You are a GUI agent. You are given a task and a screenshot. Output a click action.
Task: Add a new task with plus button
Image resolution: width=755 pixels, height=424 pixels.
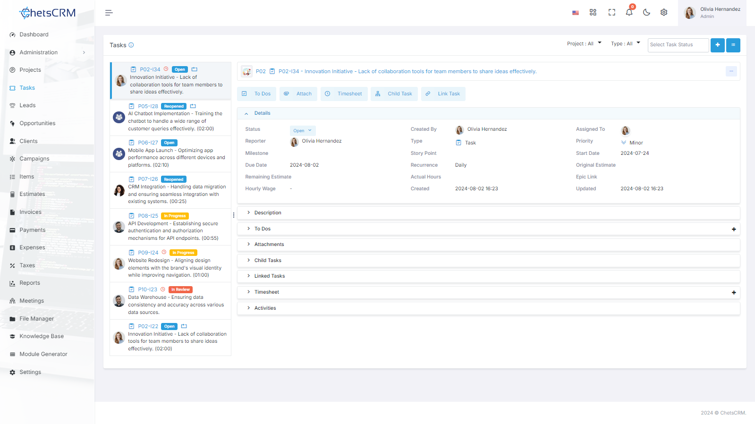717,45
